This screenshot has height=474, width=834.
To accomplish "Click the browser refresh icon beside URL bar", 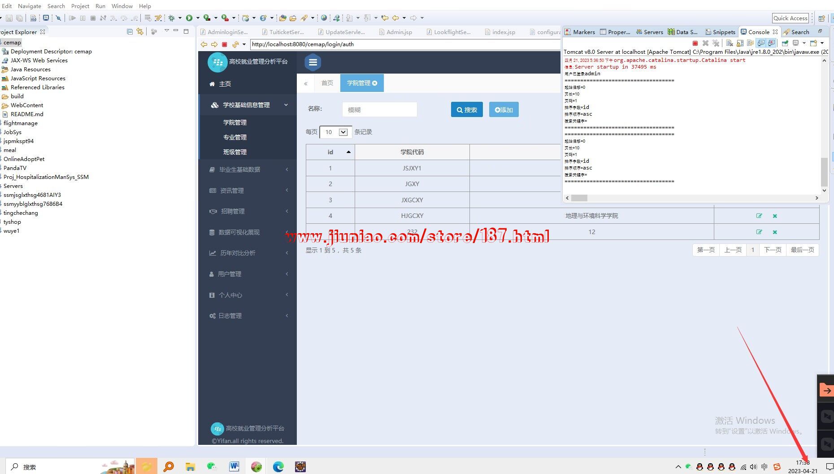I will click(x=235, y=44).
